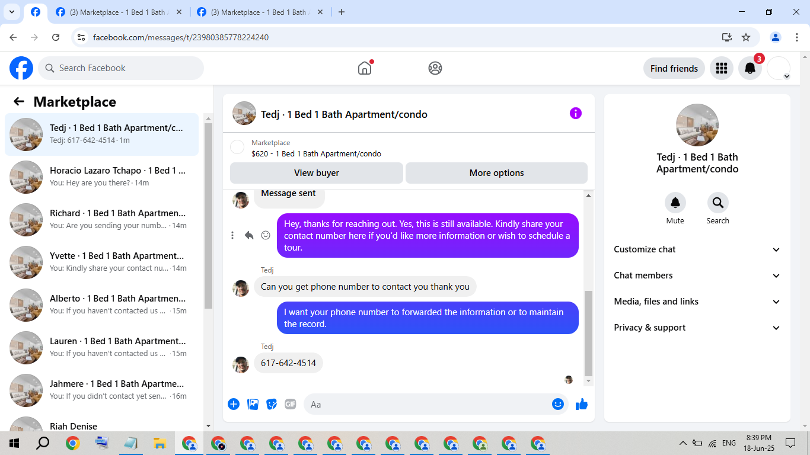
Task: Open the install app icon in address bar
Action: tap(727, 37)
